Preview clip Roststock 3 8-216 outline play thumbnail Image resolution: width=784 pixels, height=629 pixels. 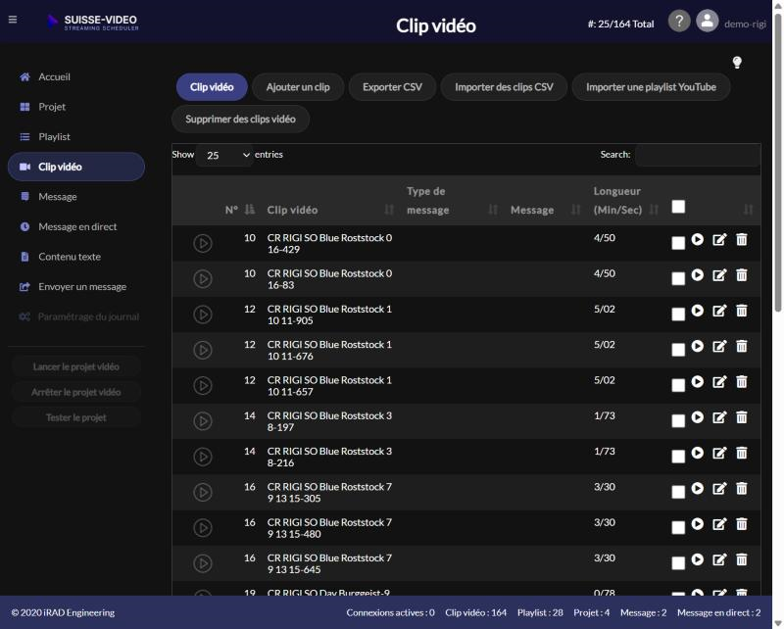tap(203, 457)
